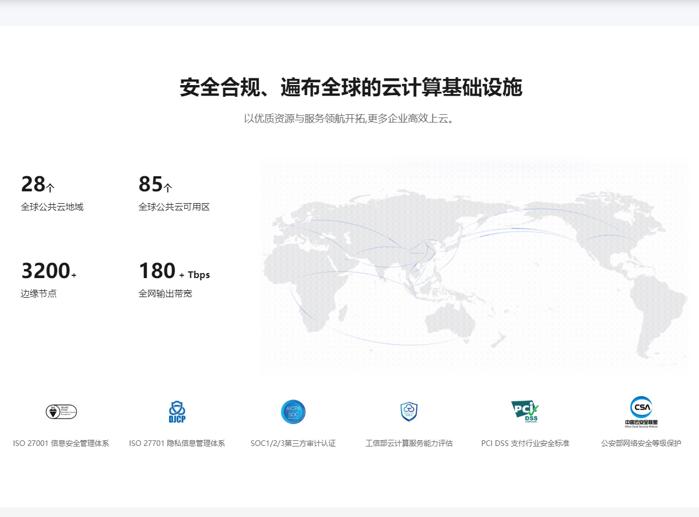This screenshot has width=699, height=517.
Task: Open the PCI DSS compliant logo
Action: coord(525,412)
